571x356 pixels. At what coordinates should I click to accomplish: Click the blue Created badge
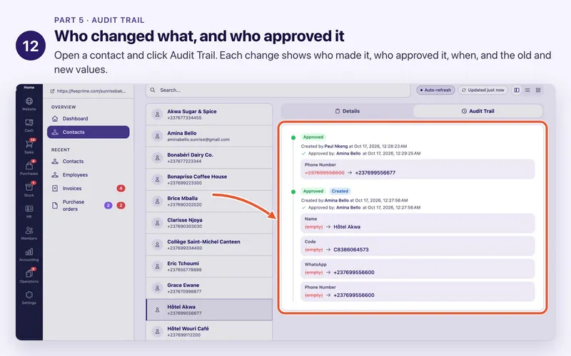pyautogui.click(x=340, y=191)
